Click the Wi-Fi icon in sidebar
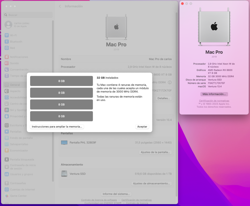 (7, 35)
